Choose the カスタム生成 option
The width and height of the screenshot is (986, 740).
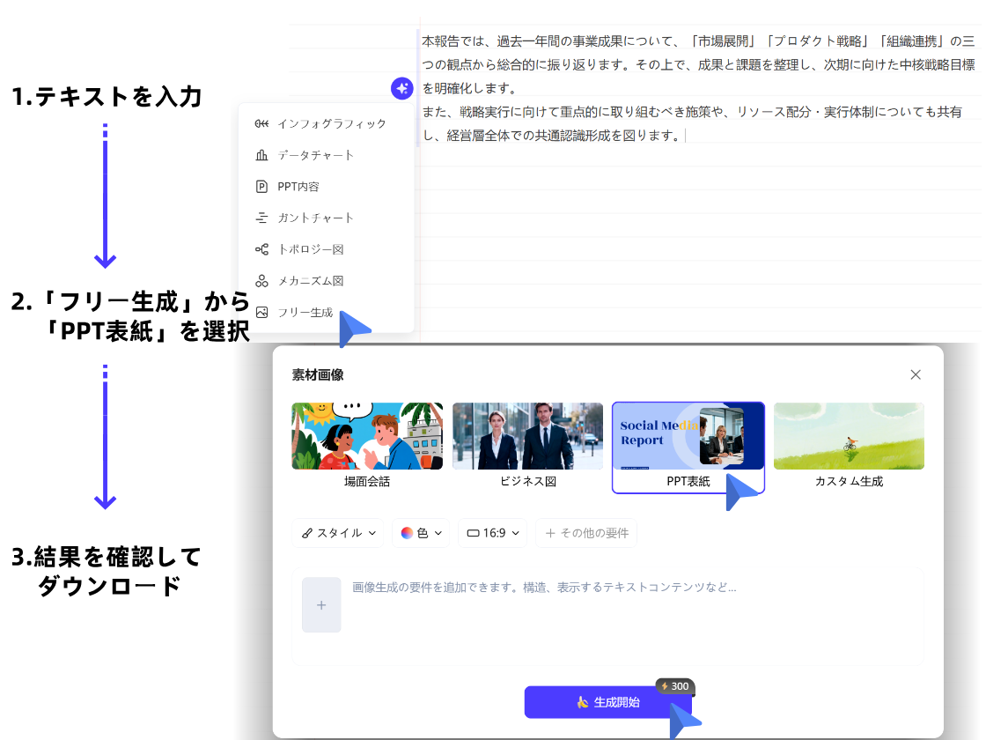click(848, 435)
